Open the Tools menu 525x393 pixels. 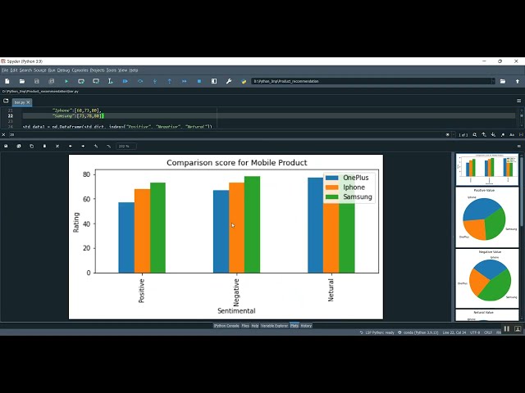tap(112, 70)
